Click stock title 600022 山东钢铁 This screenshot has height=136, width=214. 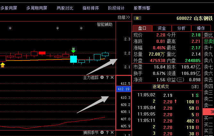click(195, 18)
